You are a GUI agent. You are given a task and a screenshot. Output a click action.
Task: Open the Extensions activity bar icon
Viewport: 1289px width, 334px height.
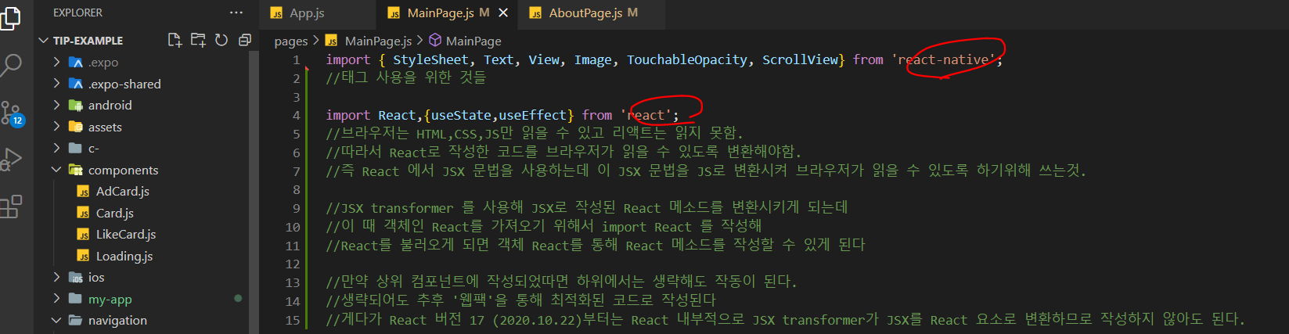click(10, 207)
